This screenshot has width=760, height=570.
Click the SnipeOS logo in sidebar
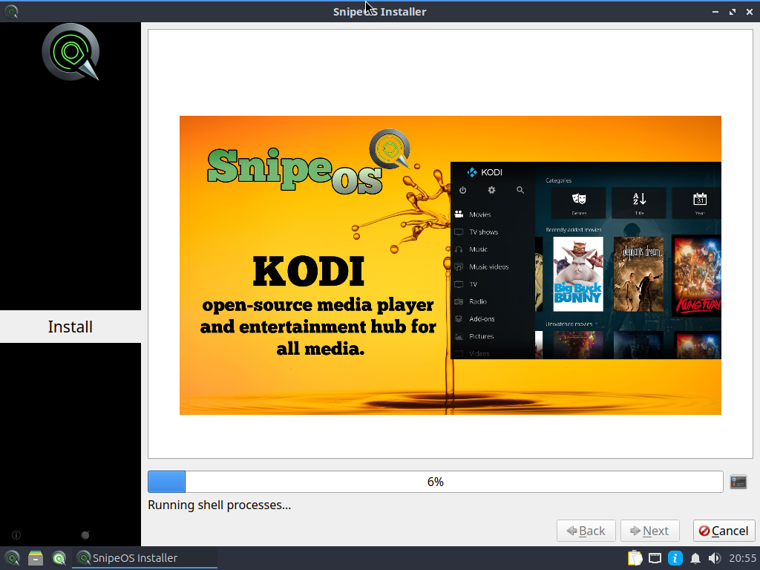[x=71, y=52]
